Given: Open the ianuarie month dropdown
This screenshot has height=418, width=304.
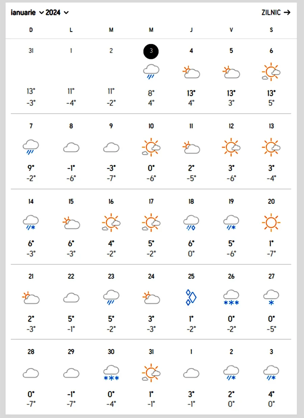Looking at the screenshot, I should coord(27,13).
